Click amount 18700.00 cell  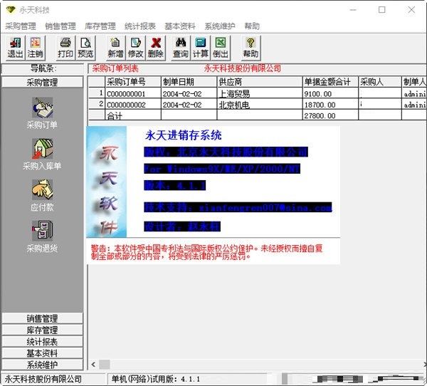tap(330, 105)
